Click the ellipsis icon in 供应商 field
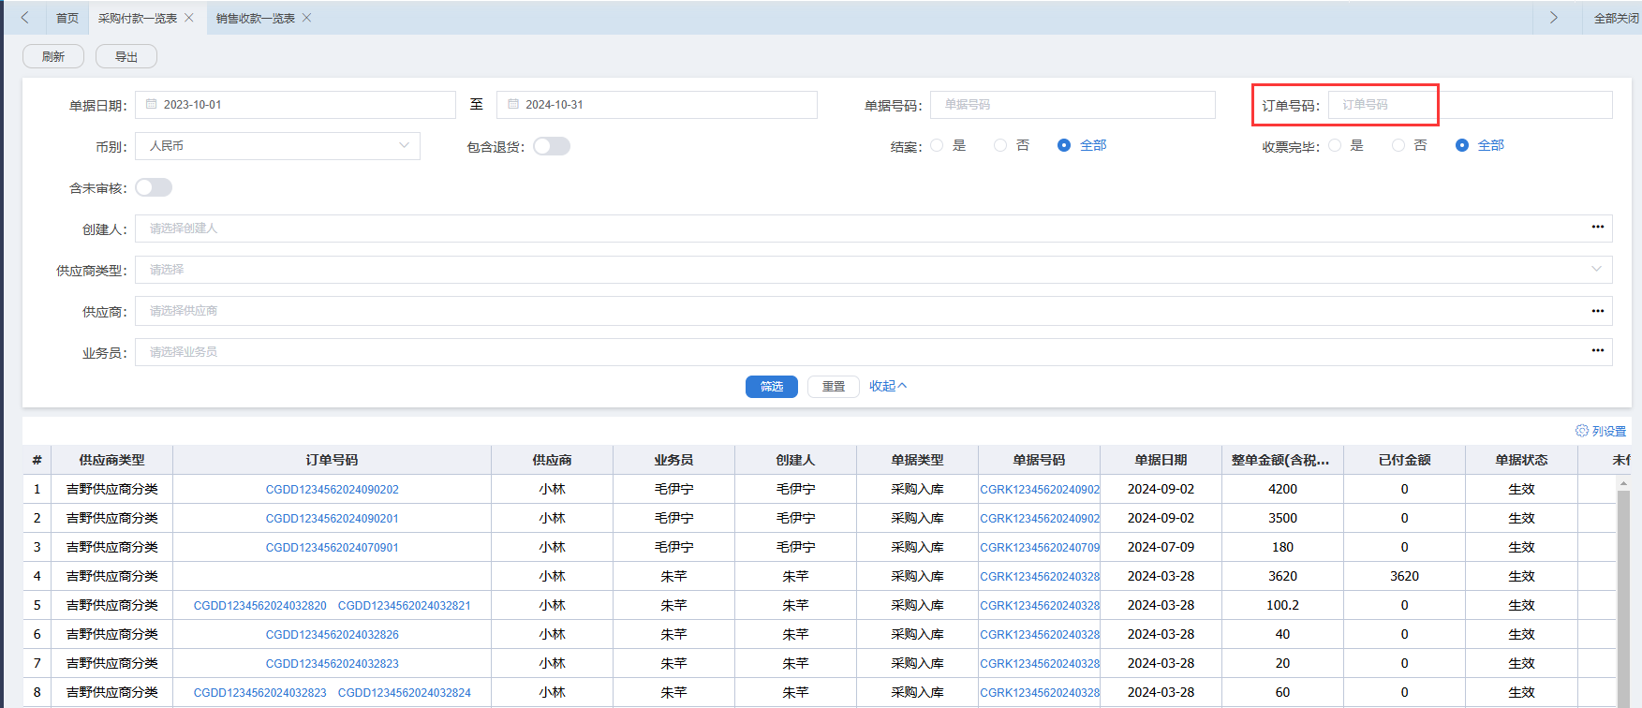This screenshot has width=1642, height=708. pyautogui.click(x=1597, y=311)
